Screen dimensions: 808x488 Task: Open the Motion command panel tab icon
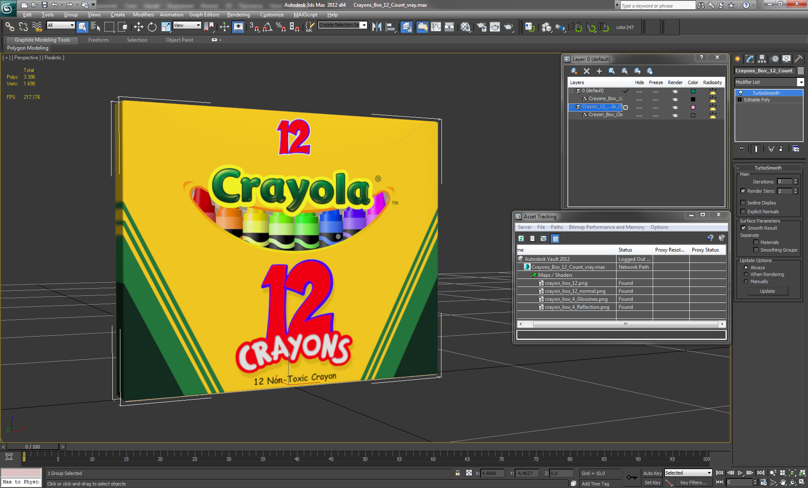click(775, 59)
